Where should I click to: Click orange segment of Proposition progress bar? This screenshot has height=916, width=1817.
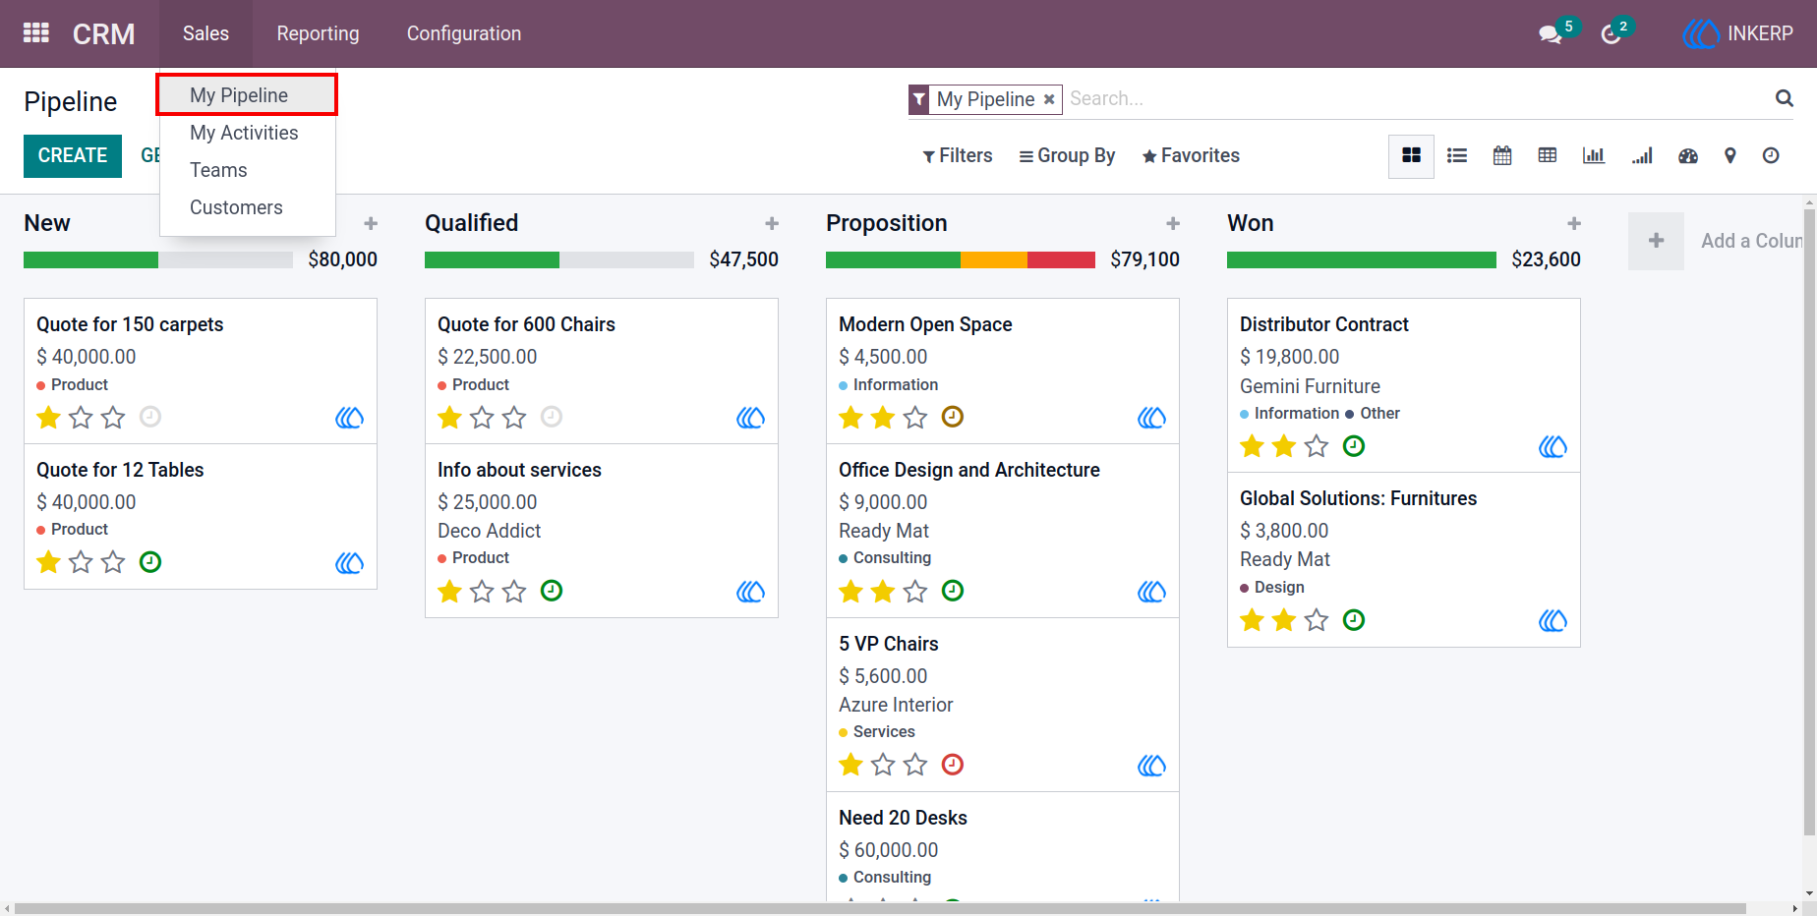pyautogui.click(x=994, y=259)
